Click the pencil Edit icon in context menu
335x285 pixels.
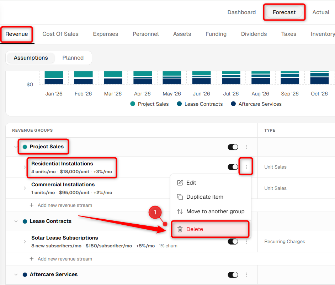click(180, 183)
